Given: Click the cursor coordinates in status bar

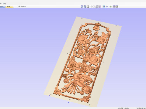Looking at the screenshot, I should pyautogui.click(x=123, y=108).
